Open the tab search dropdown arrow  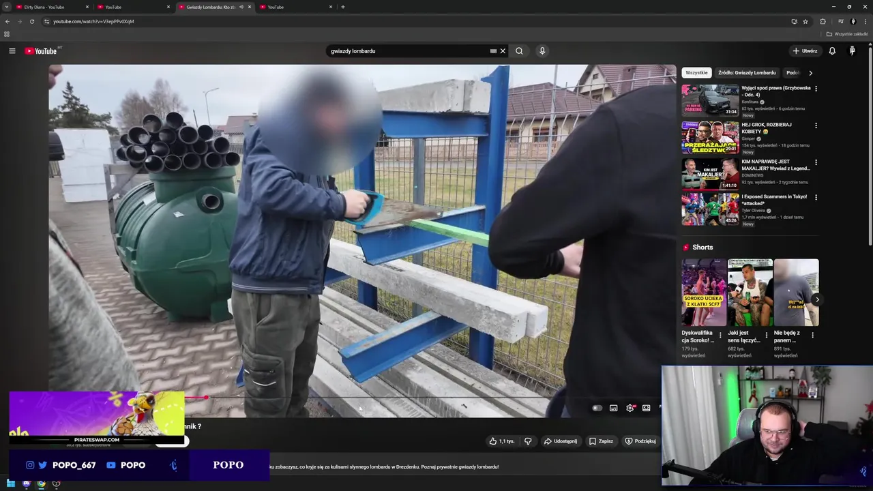click(6, 7)
